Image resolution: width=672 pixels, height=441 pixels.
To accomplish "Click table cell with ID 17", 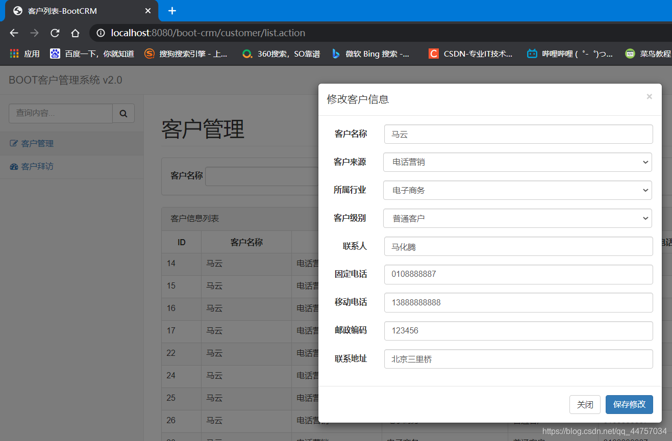I will [182, 331].
